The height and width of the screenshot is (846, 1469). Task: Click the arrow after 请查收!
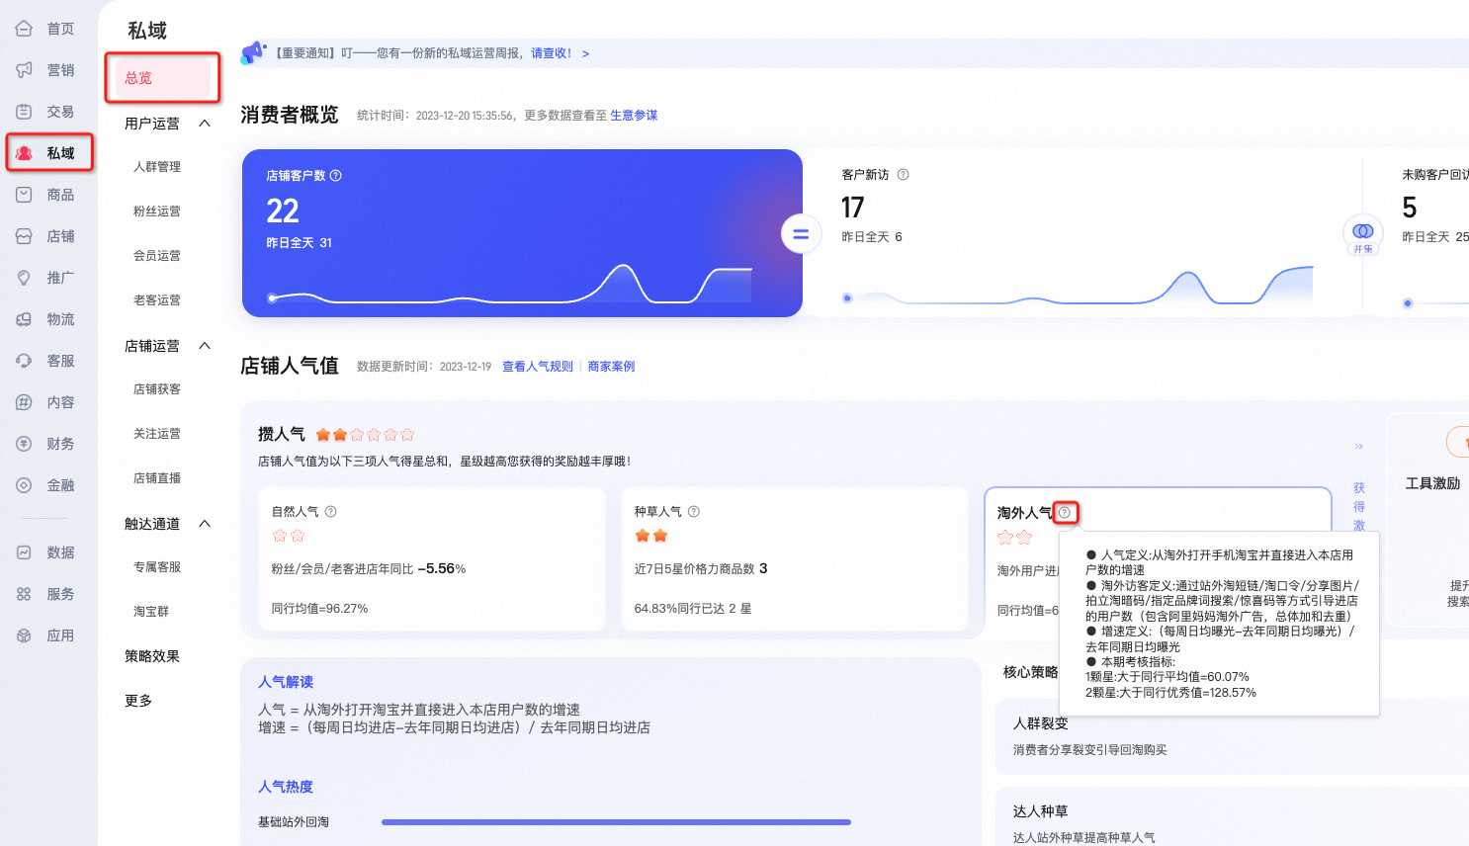point(585,54)
